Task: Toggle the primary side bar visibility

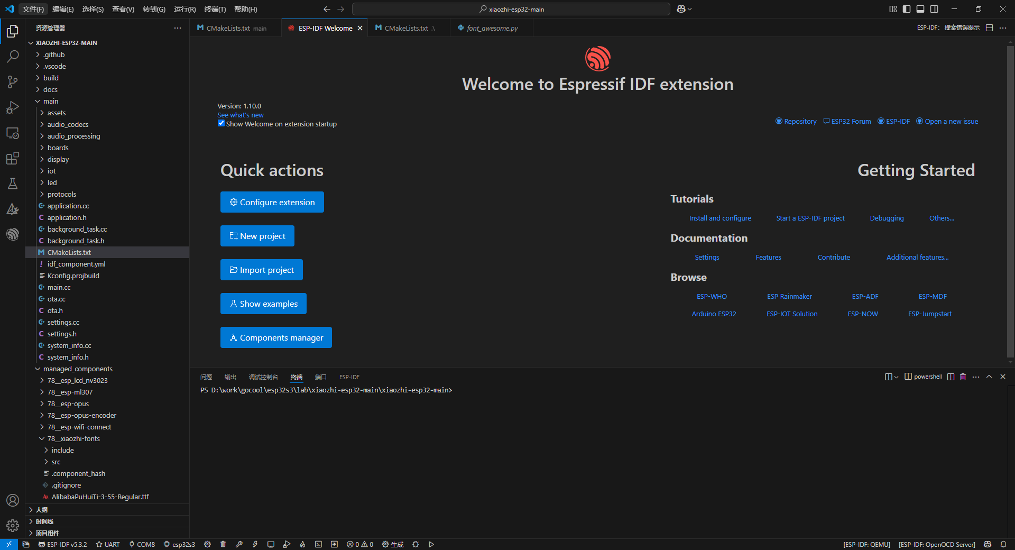Action: point(907,9)
